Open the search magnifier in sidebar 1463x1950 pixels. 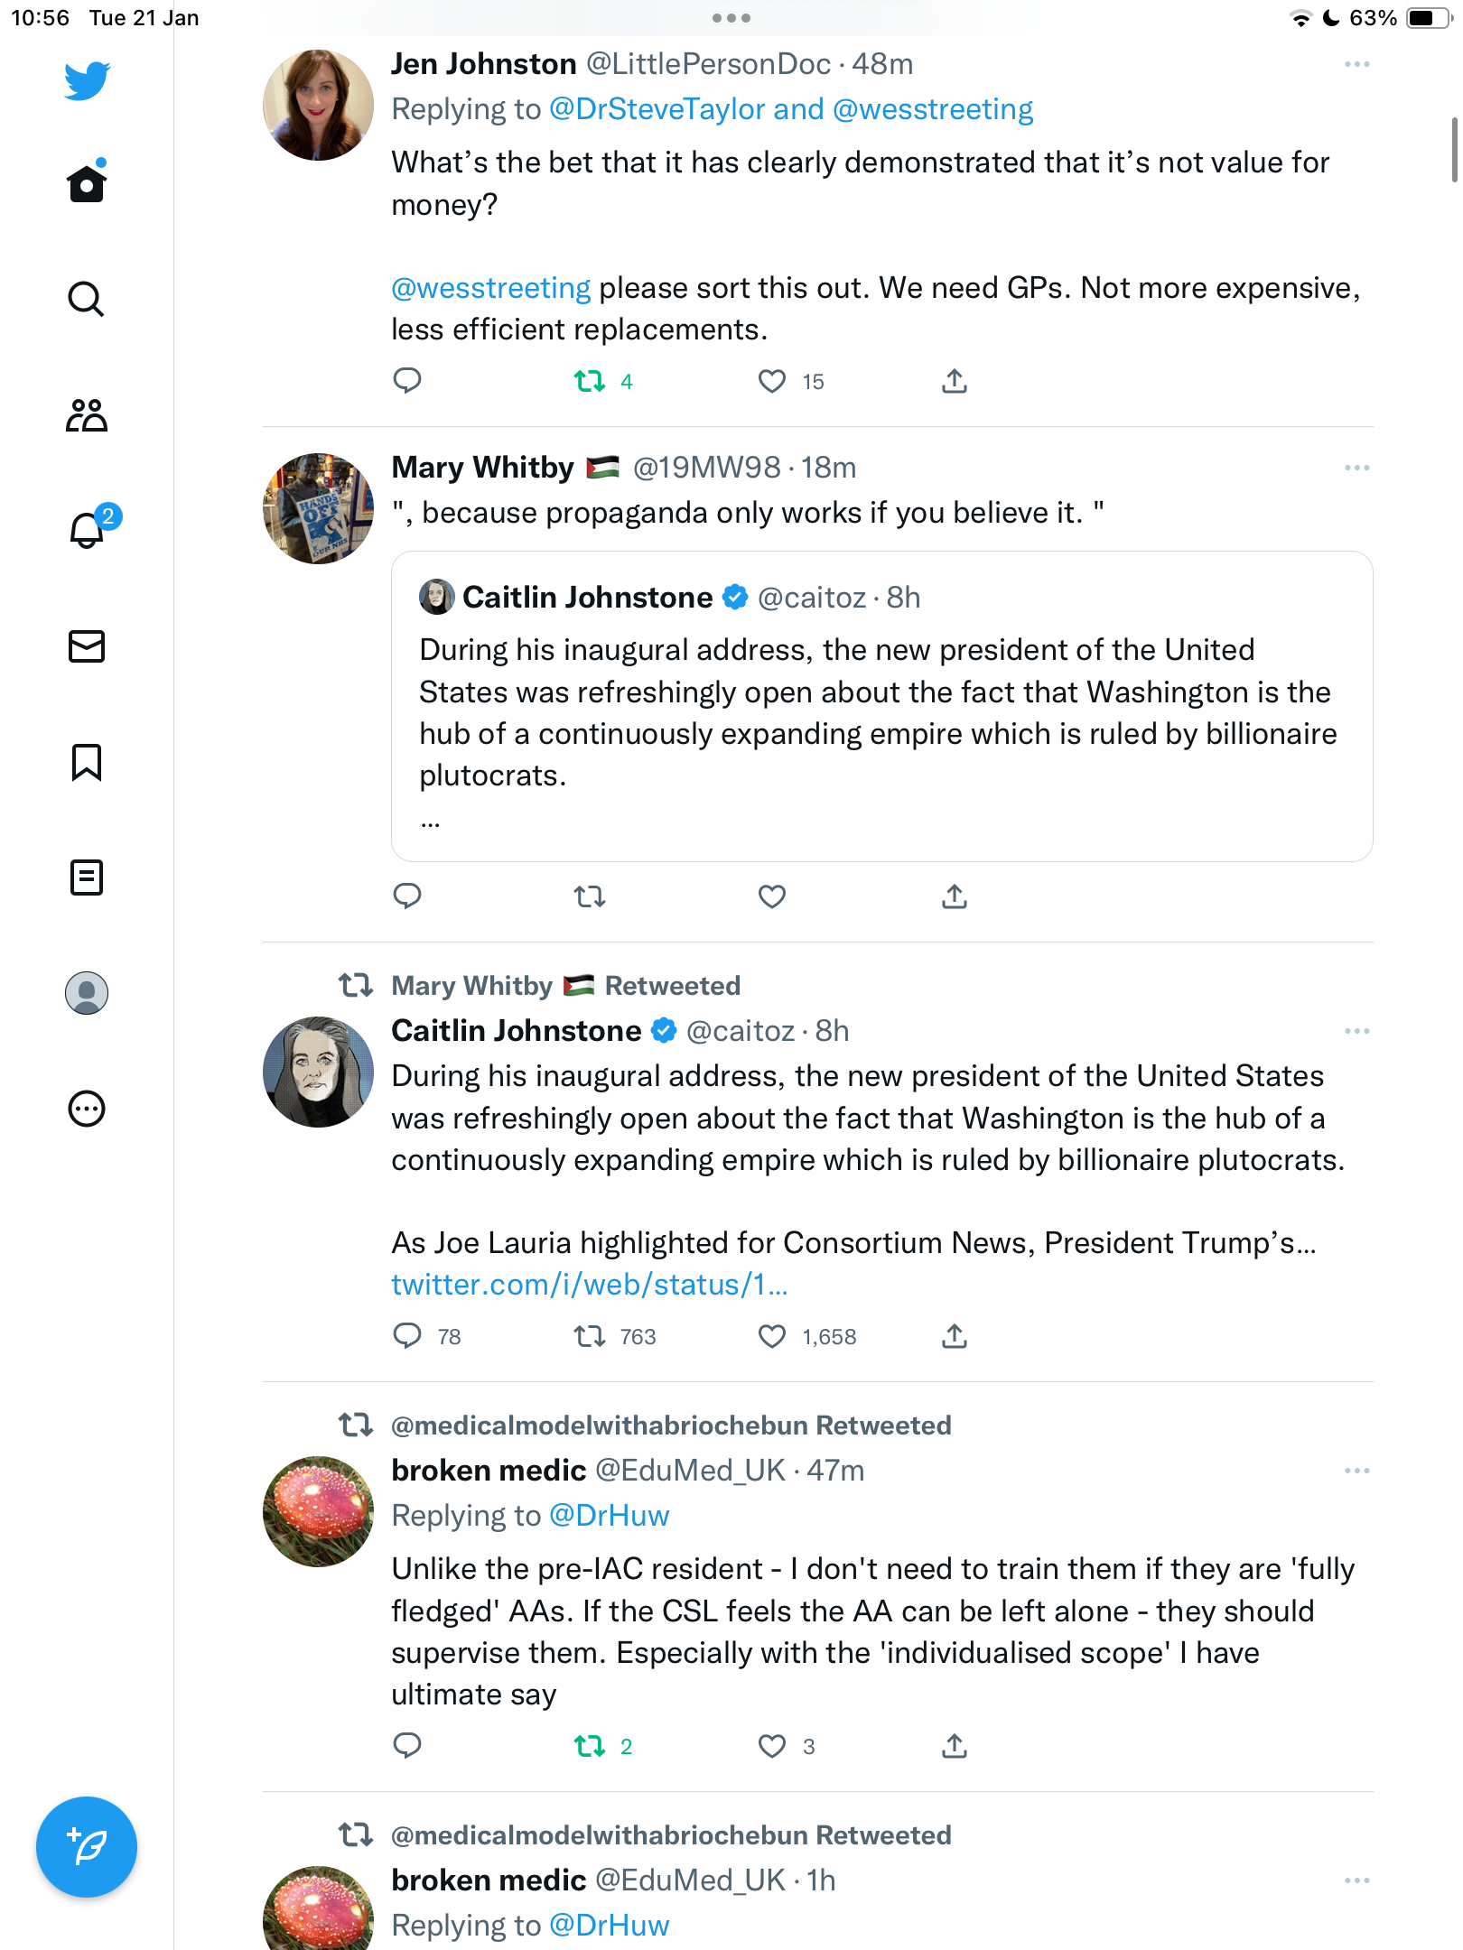(x=87, y=299)
